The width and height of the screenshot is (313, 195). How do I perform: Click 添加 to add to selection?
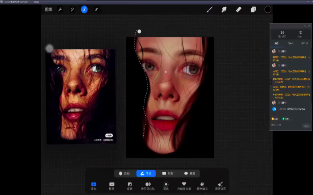94,186
